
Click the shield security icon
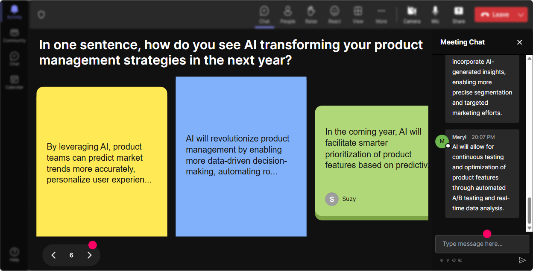41,15
